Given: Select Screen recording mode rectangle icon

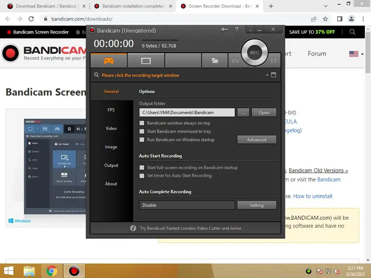Looking at the screenshot, I should point(146,61).
